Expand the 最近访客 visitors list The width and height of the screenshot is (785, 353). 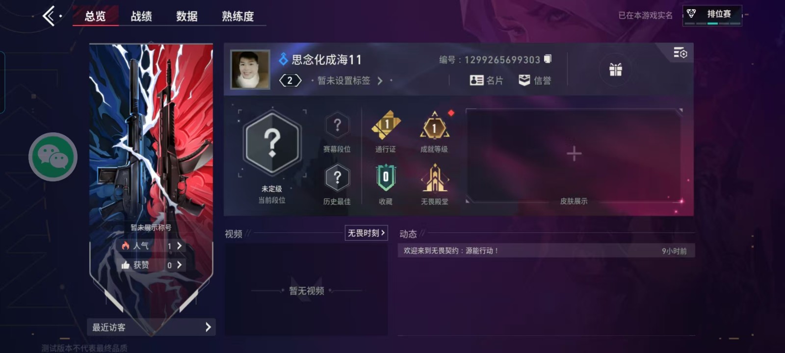[x=151, y=327]
